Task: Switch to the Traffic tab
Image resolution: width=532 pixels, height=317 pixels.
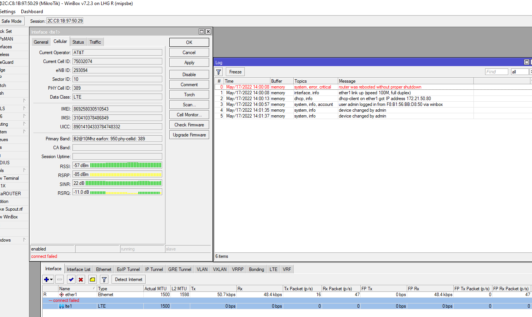Action: pyautogui.click(x=95, y=42)
